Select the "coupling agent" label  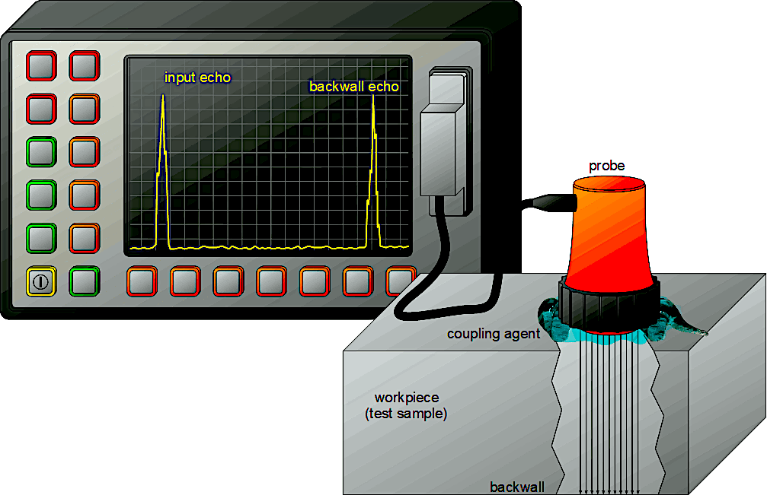pos(494,334)
